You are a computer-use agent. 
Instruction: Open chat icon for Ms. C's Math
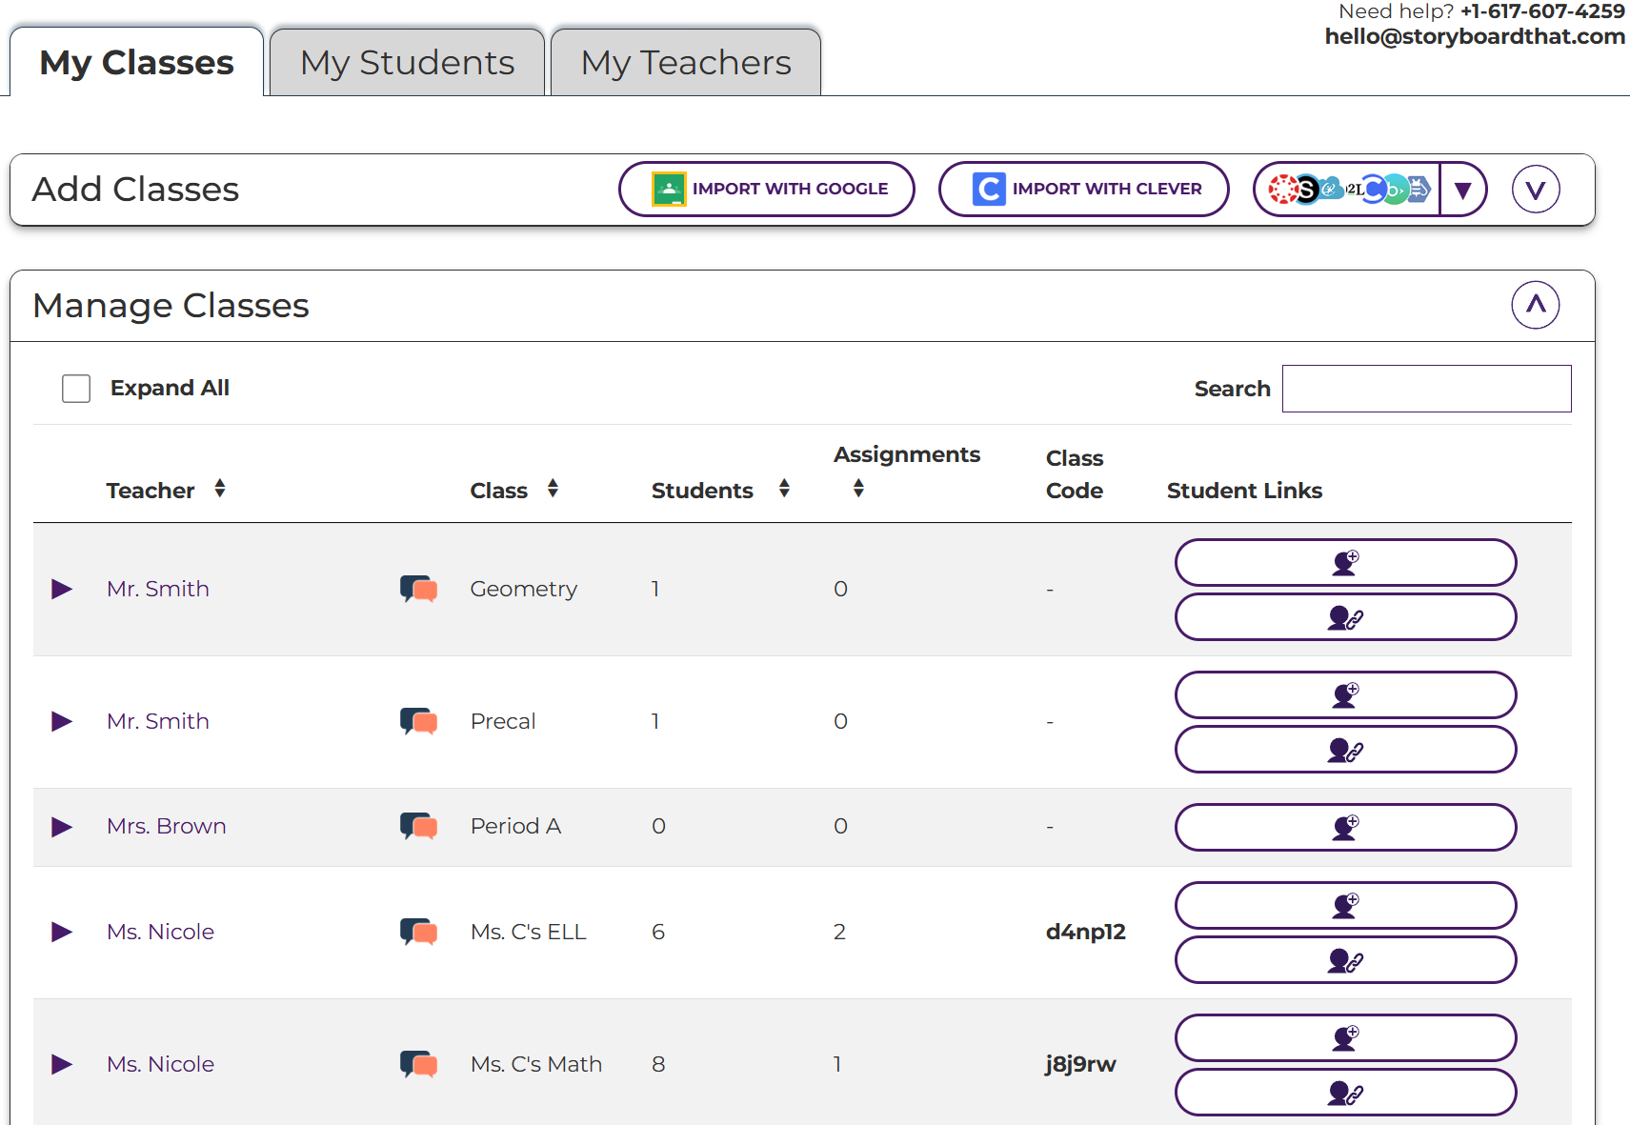pos(418,1064)
